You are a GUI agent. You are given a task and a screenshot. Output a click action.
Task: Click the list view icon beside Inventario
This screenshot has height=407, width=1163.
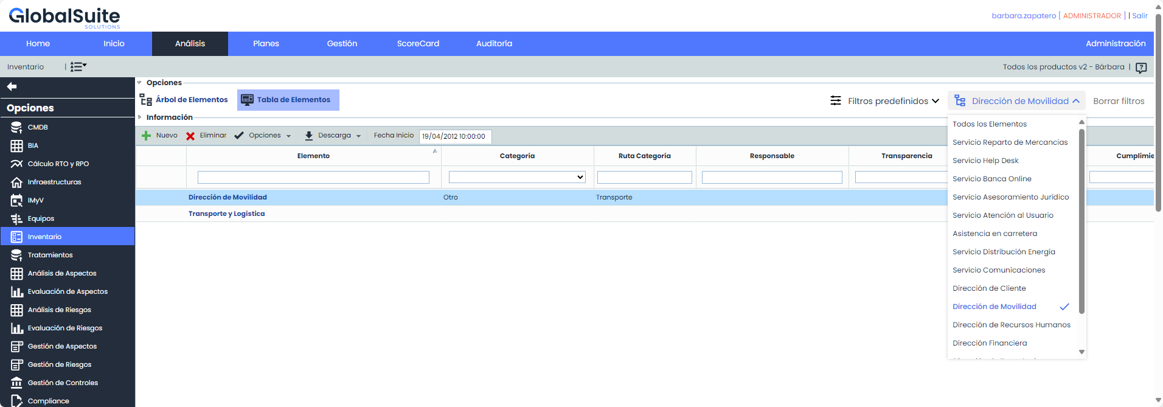click(78, 67)
